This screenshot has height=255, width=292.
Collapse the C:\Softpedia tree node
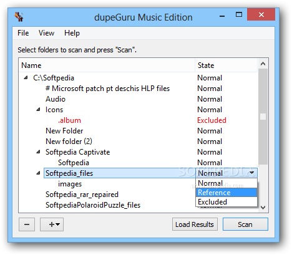[26, 78]
